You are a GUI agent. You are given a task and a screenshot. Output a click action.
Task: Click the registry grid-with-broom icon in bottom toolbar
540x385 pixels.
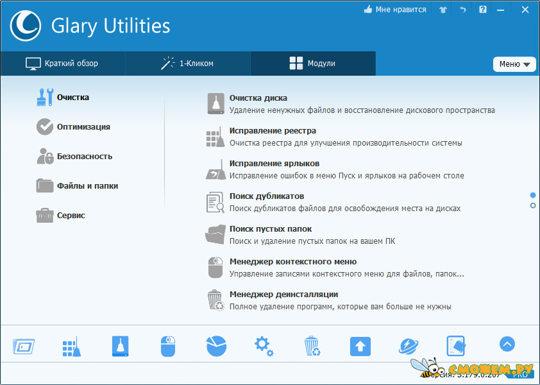click(72, 346)
